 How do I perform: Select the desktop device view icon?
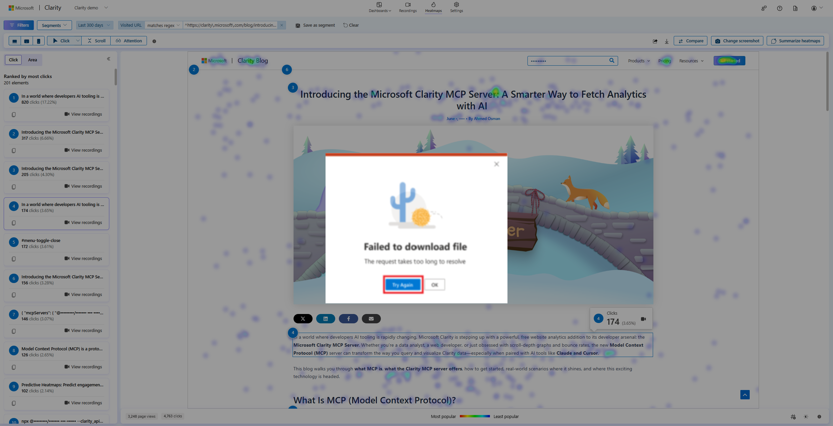point(15,41)
